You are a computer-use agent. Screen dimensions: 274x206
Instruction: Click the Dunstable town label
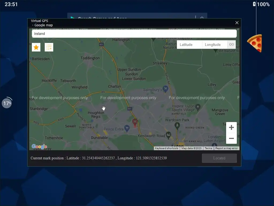pos(99,138)
